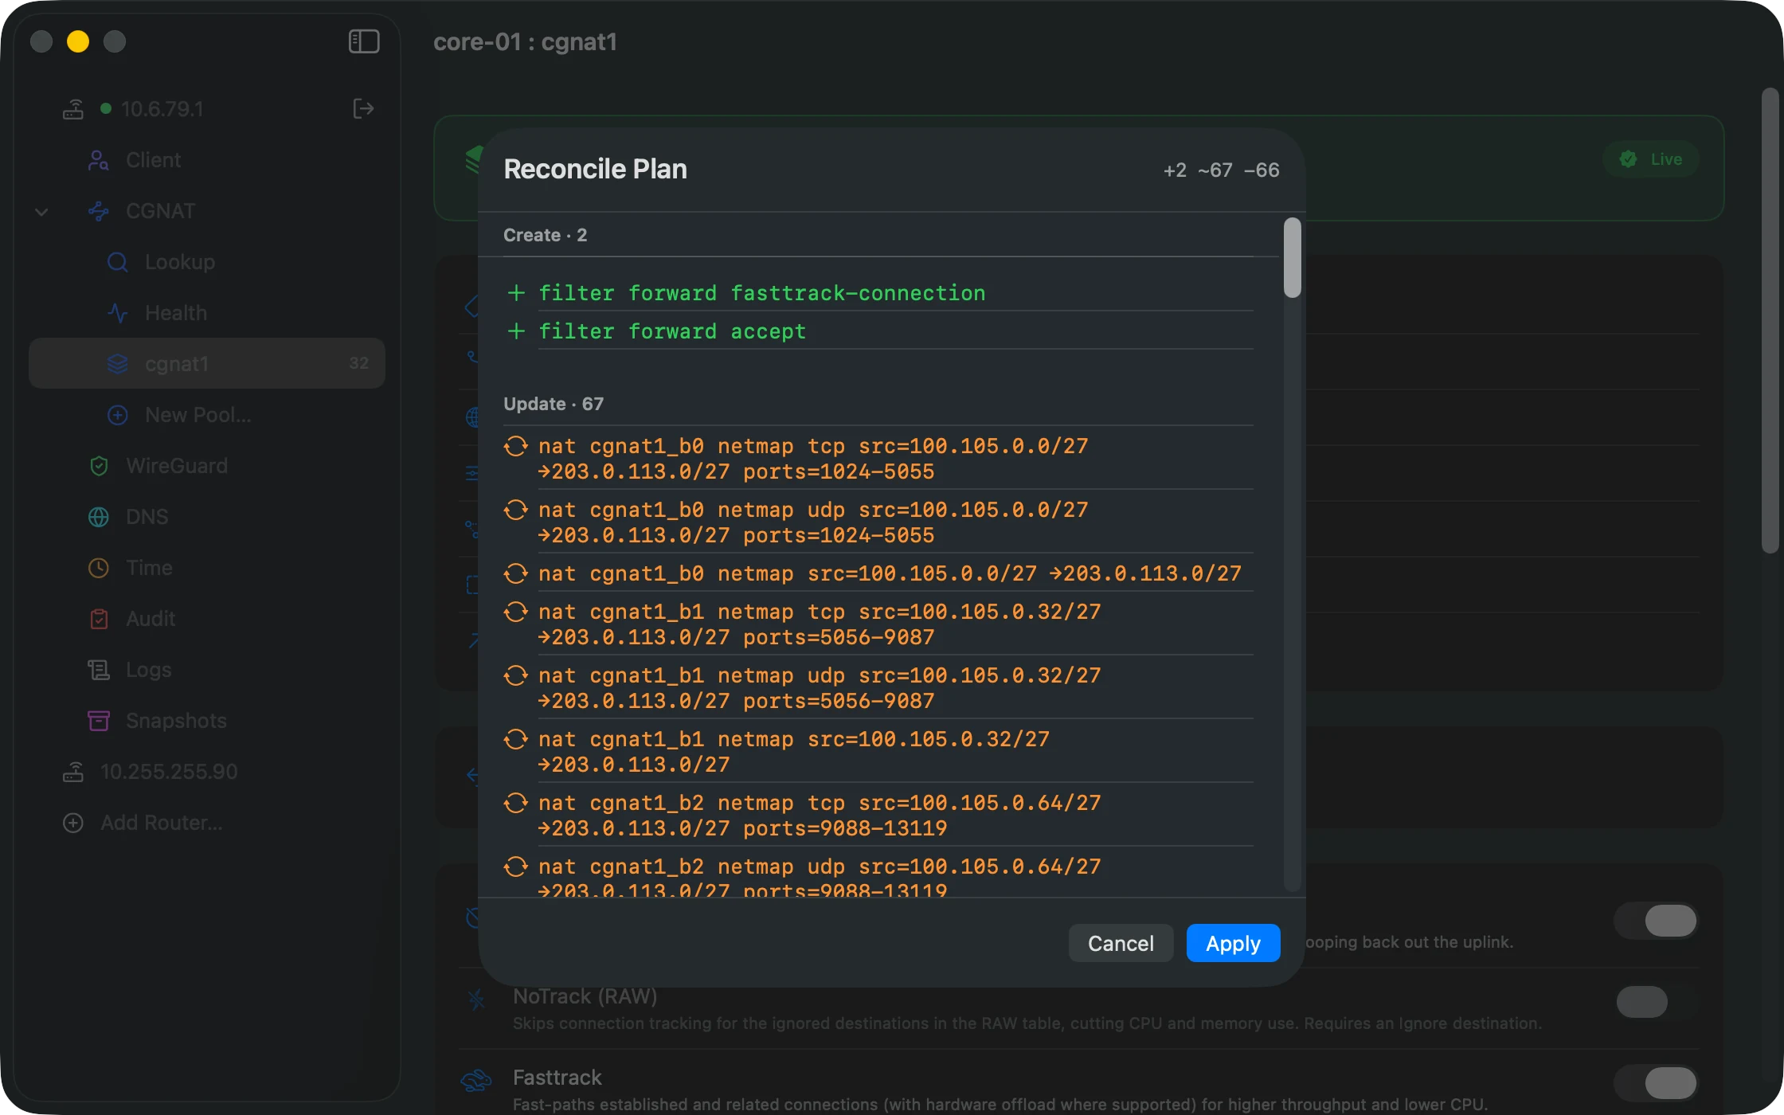The width and height of the screenshot is (1784, 1115).
Task: Select cgnat1_b0 netmap tcp update row
Action: click(879, 459)
